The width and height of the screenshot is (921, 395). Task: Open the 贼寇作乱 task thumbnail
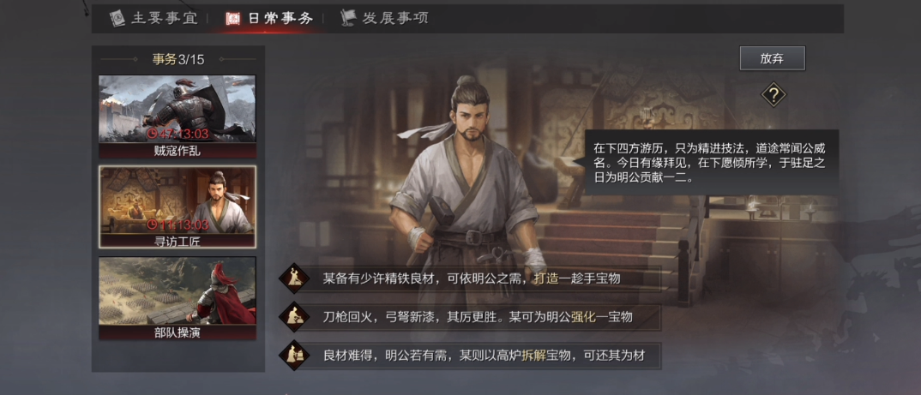click(178, 117)
